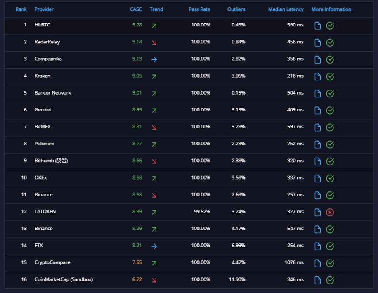Open the document icon for LATOKEN
The width and height of the screenshot is (378, 293).
317,213
